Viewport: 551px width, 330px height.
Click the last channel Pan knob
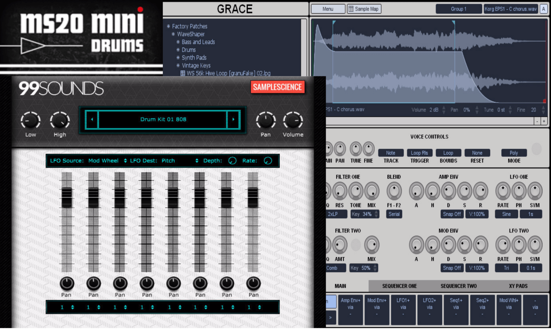coord(253,283)
